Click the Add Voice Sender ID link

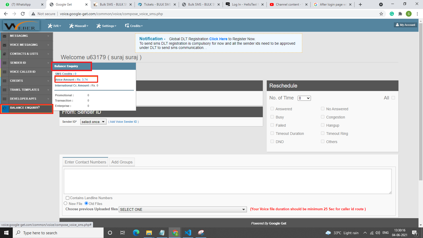pyautogui.click(x=123, y=122)
